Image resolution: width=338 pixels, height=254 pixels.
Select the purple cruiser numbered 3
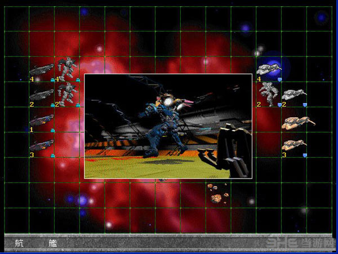pyautogui.click(x=42, y=145)
